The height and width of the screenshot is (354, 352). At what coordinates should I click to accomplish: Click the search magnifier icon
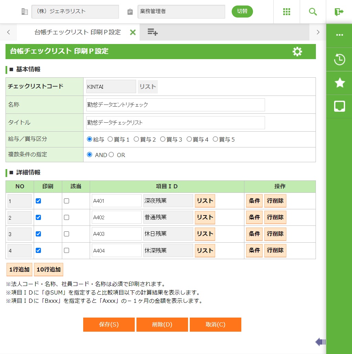[x=312, y=12]
